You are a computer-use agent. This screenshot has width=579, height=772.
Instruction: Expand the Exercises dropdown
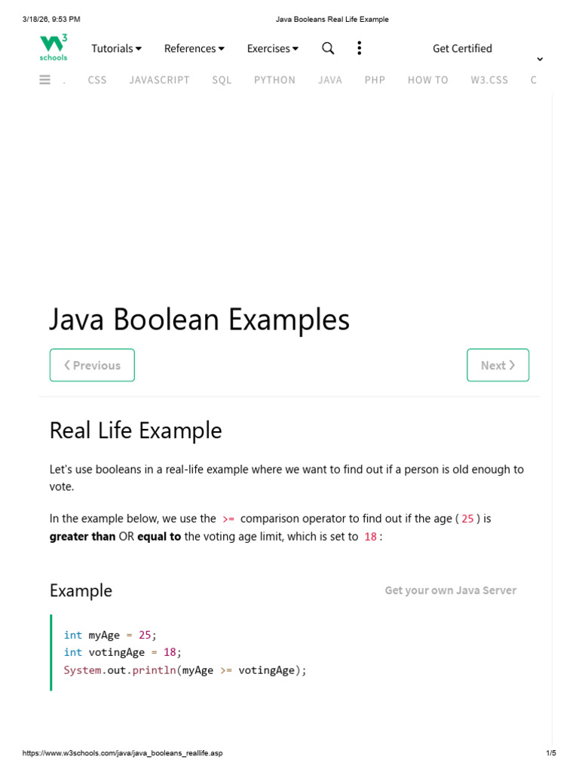(x=273, y=48)
